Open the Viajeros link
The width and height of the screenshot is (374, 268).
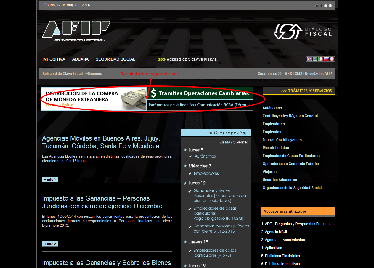click(x=269, y=172)
